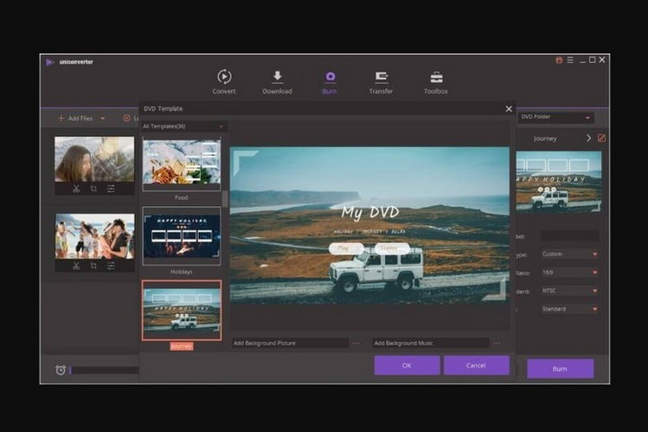The height and width of the screenshot is (432, 648).
Task: Click the crop icon under first video
Action: pos(94,189)
